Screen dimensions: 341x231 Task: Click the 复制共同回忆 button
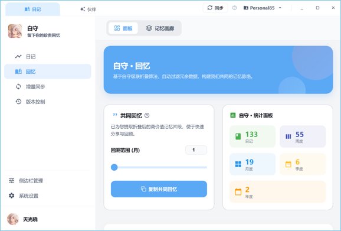(x=159, y=189)
